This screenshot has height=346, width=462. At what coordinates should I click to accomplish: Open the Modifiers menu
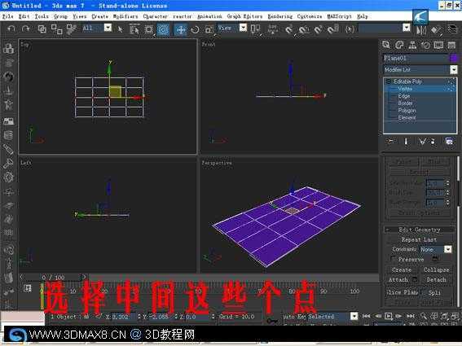(x=125, y=16)
